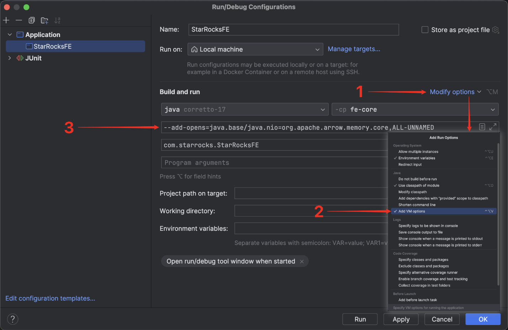Click the help question mark button
508x330 pixels.
12,319
